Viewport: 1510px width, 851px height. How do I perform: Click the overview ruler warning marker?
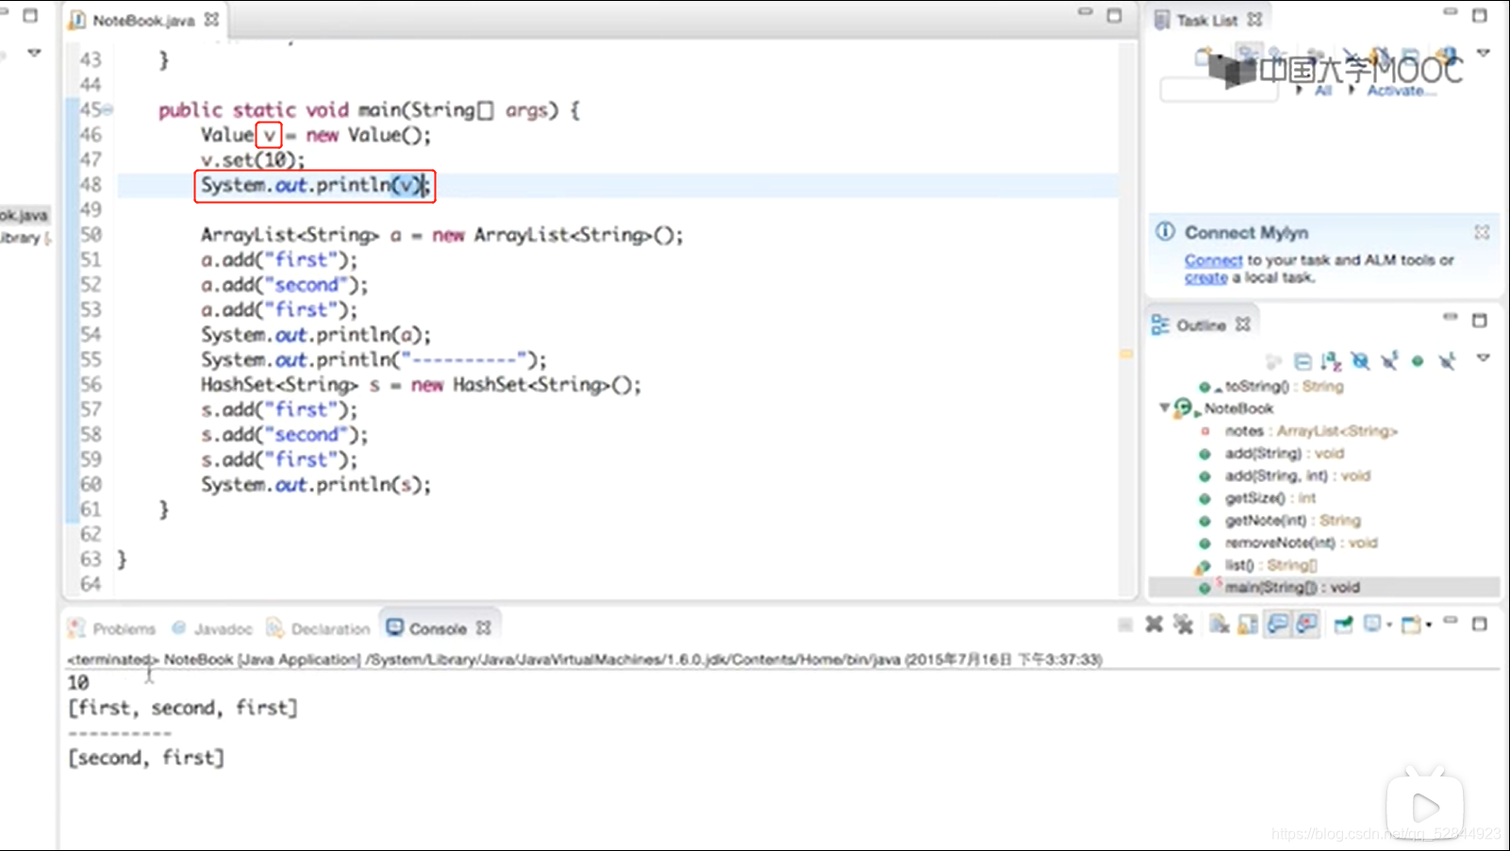(x=1126, y=354)
